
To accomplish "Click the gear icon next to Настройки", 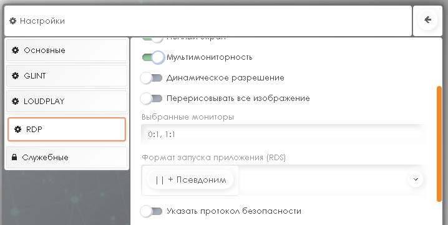I will 13,21.
